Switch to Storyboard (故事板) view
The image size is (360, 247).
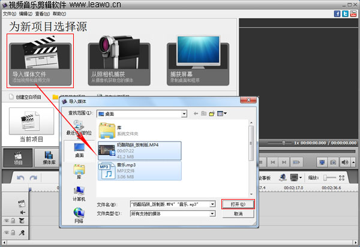pos(265,177)
